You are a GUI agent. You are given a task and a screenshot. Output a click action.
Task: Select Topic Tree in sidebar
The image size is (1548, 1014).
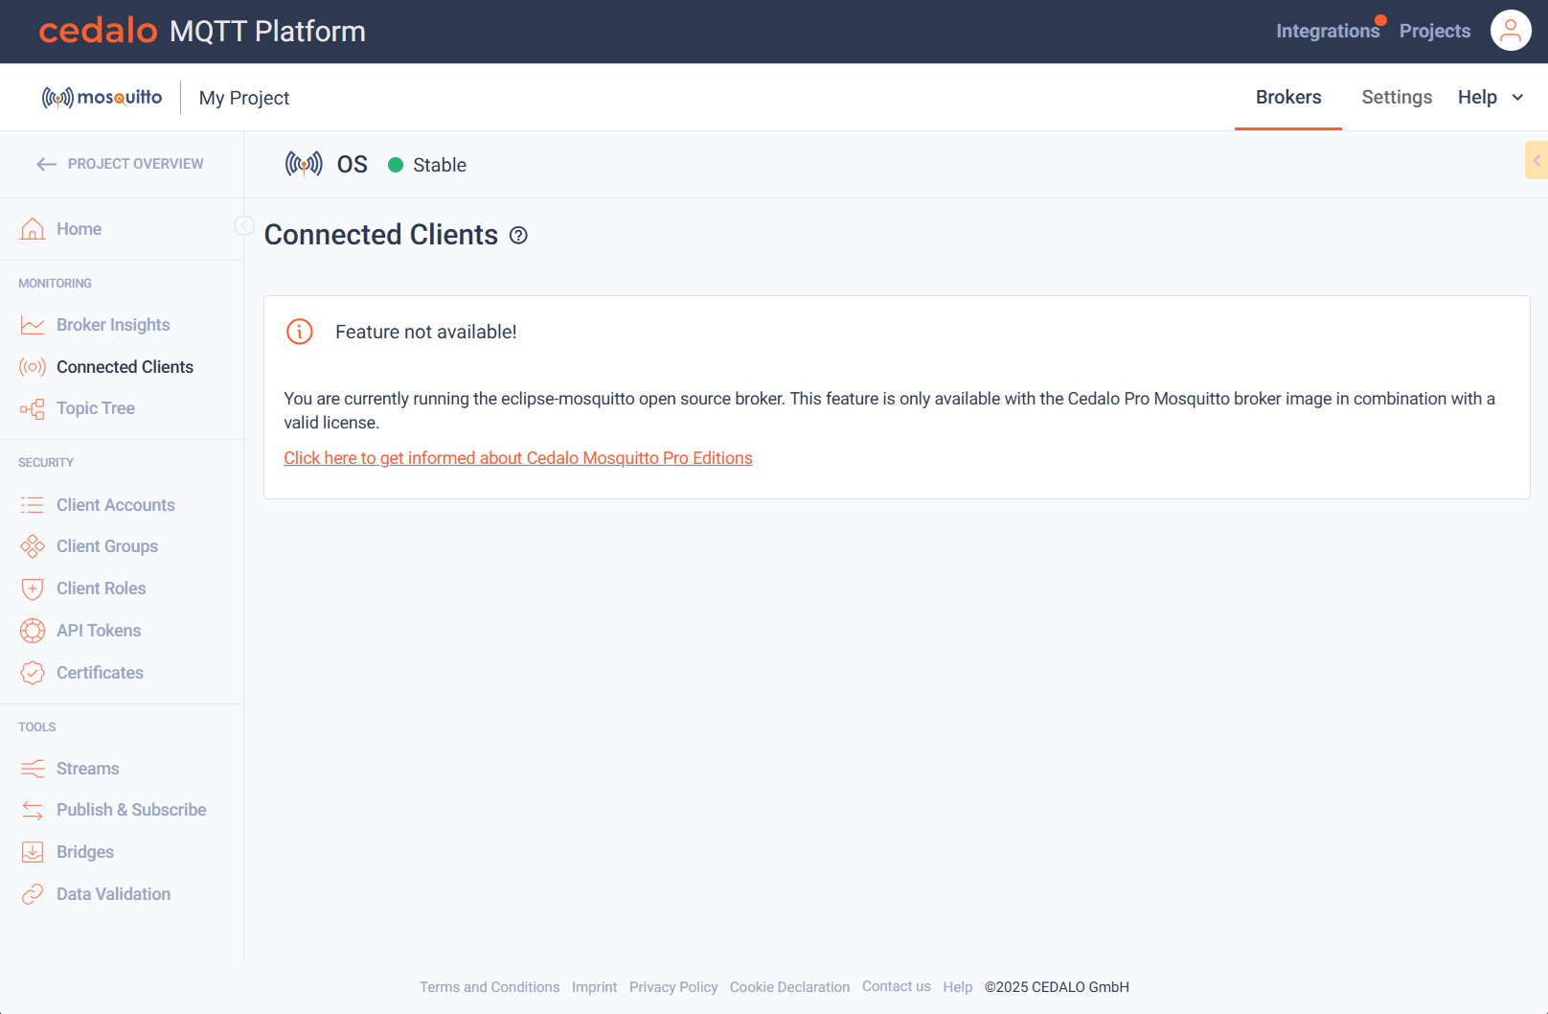(96, 408)
